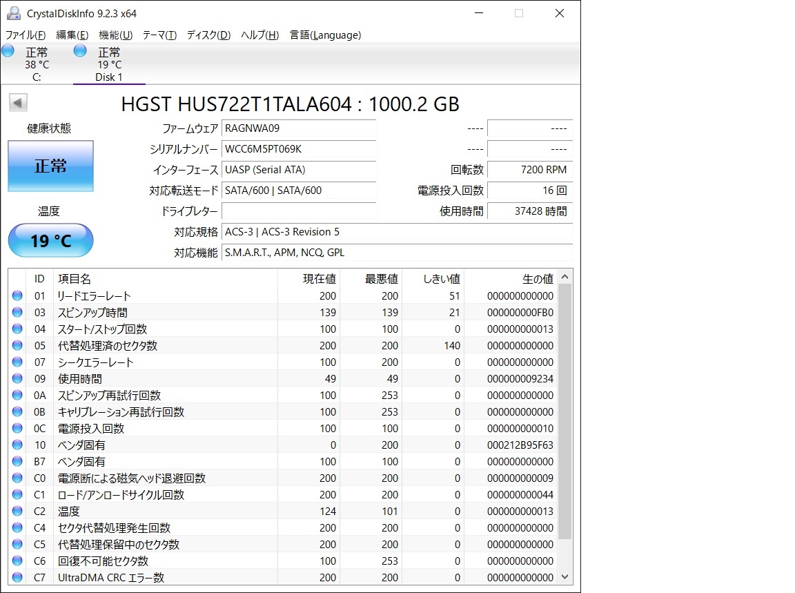
Task: Click the 19 °C temperature button
Action: pyautogui.click(x=50, y=240)
